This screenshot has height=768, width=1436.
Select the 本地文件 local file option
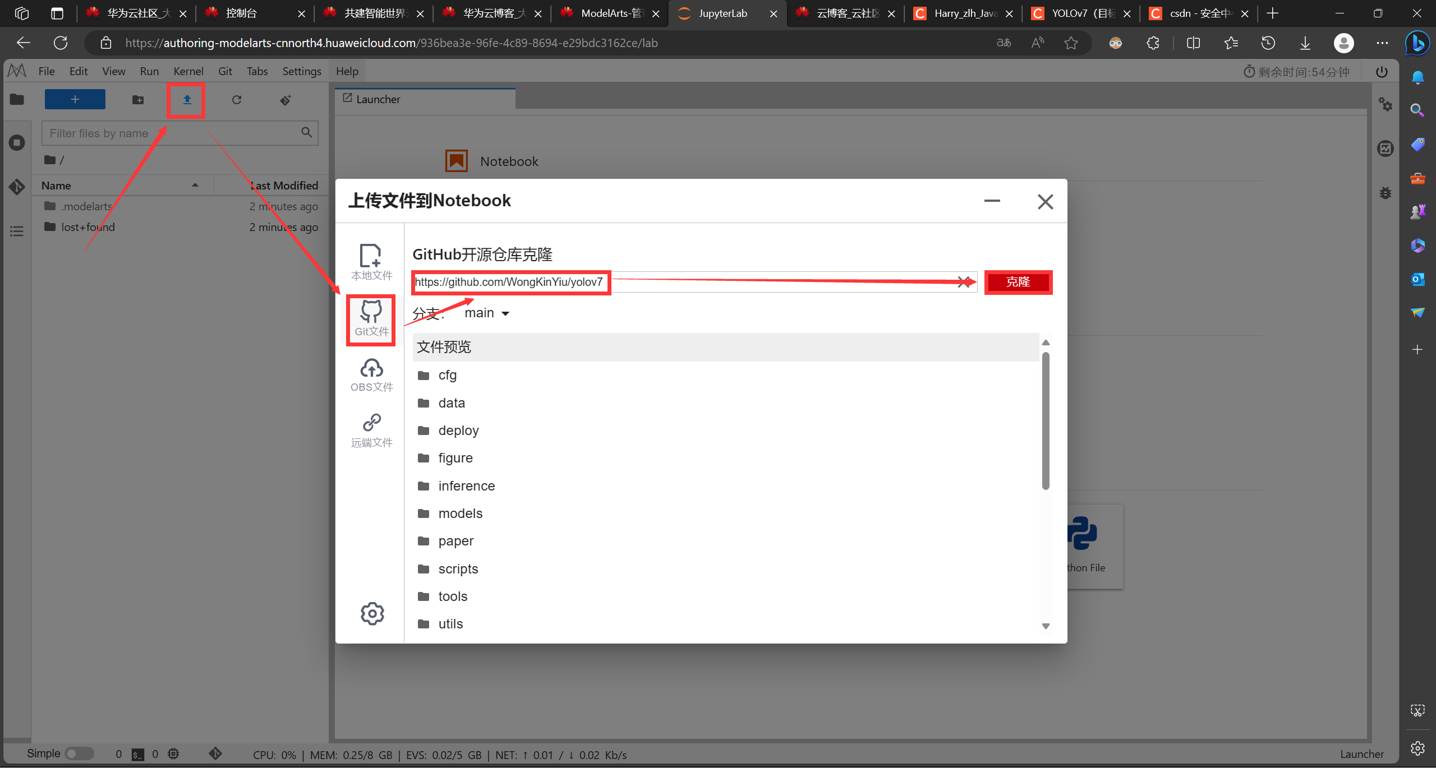(x=371, y=262)
